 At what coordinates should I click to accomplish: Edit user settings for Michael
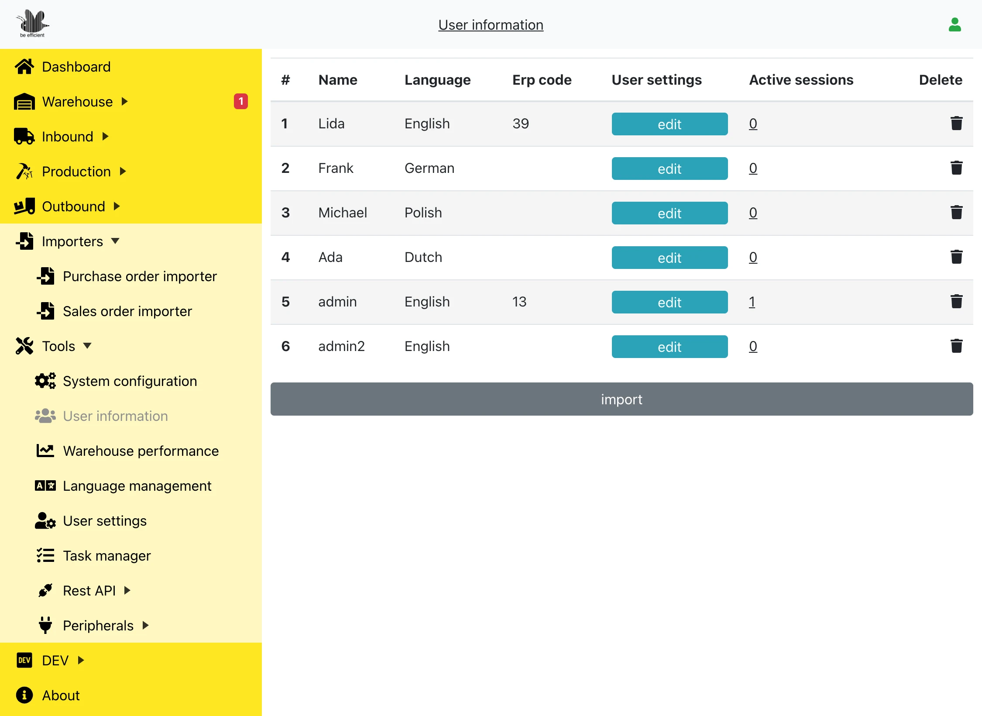pyautogui.click(x=670, y=213)
